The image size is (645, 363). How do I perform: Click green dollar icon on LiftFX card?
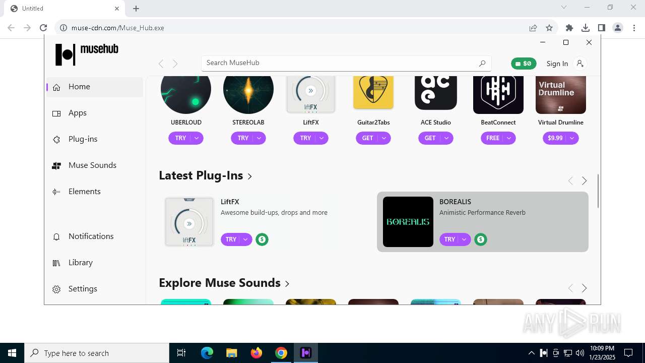(x=262, y=239)
